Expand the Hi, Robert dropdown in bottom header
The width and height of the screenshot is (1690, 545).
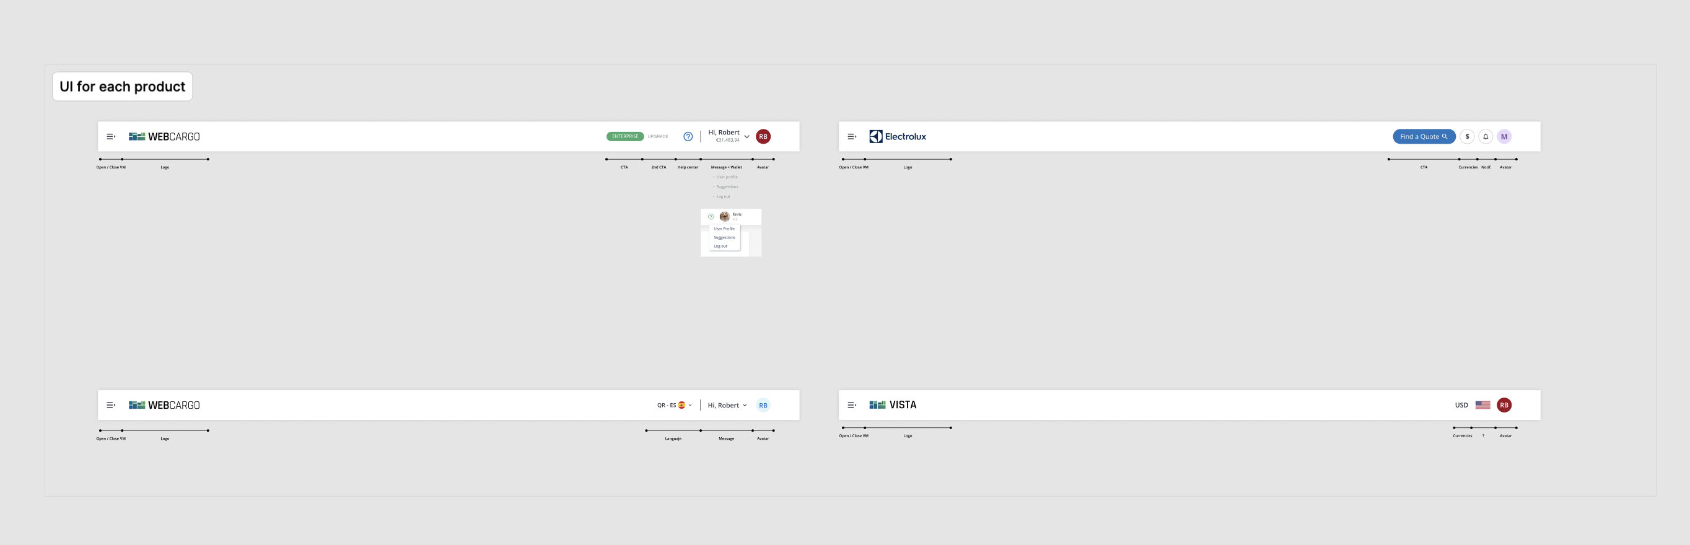[x=727, y=405]
